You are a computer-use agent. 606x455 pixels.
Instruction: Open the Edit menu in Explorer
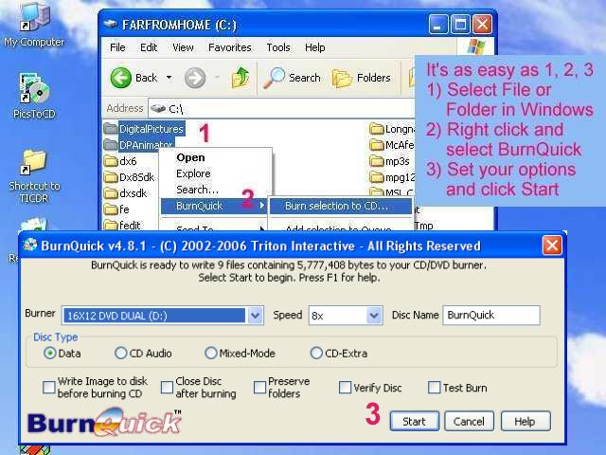click(149, 47)
